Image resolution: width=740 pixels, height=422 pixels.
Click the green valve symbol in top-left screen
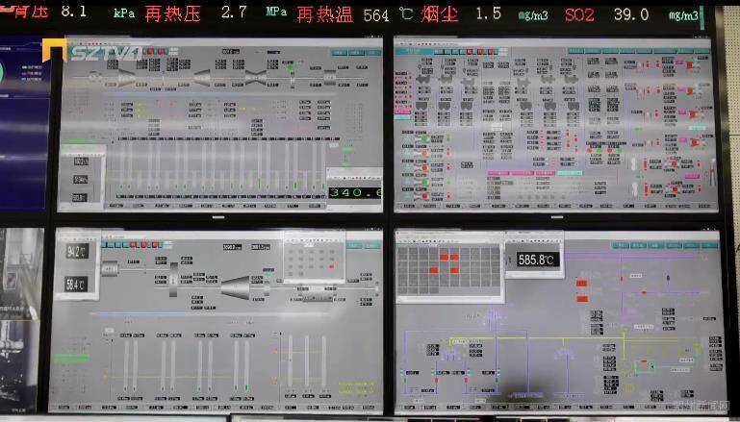click(289, 66)
